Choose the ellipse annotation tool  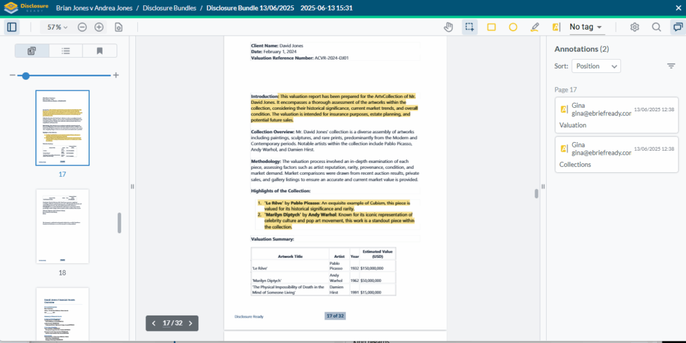pos(512,27)
